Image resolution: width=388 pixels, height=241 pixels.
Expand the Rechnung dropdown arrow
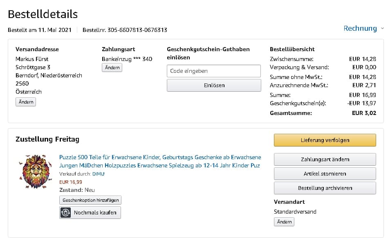[382, 29]
